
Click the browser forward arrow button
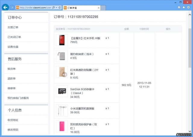click(12, 8)
